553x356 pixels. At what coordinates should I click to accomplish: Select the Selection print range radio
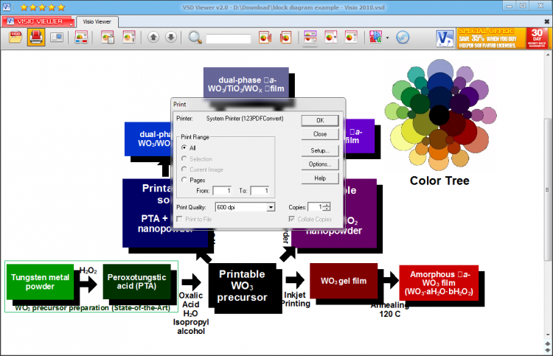coord(184,158)
